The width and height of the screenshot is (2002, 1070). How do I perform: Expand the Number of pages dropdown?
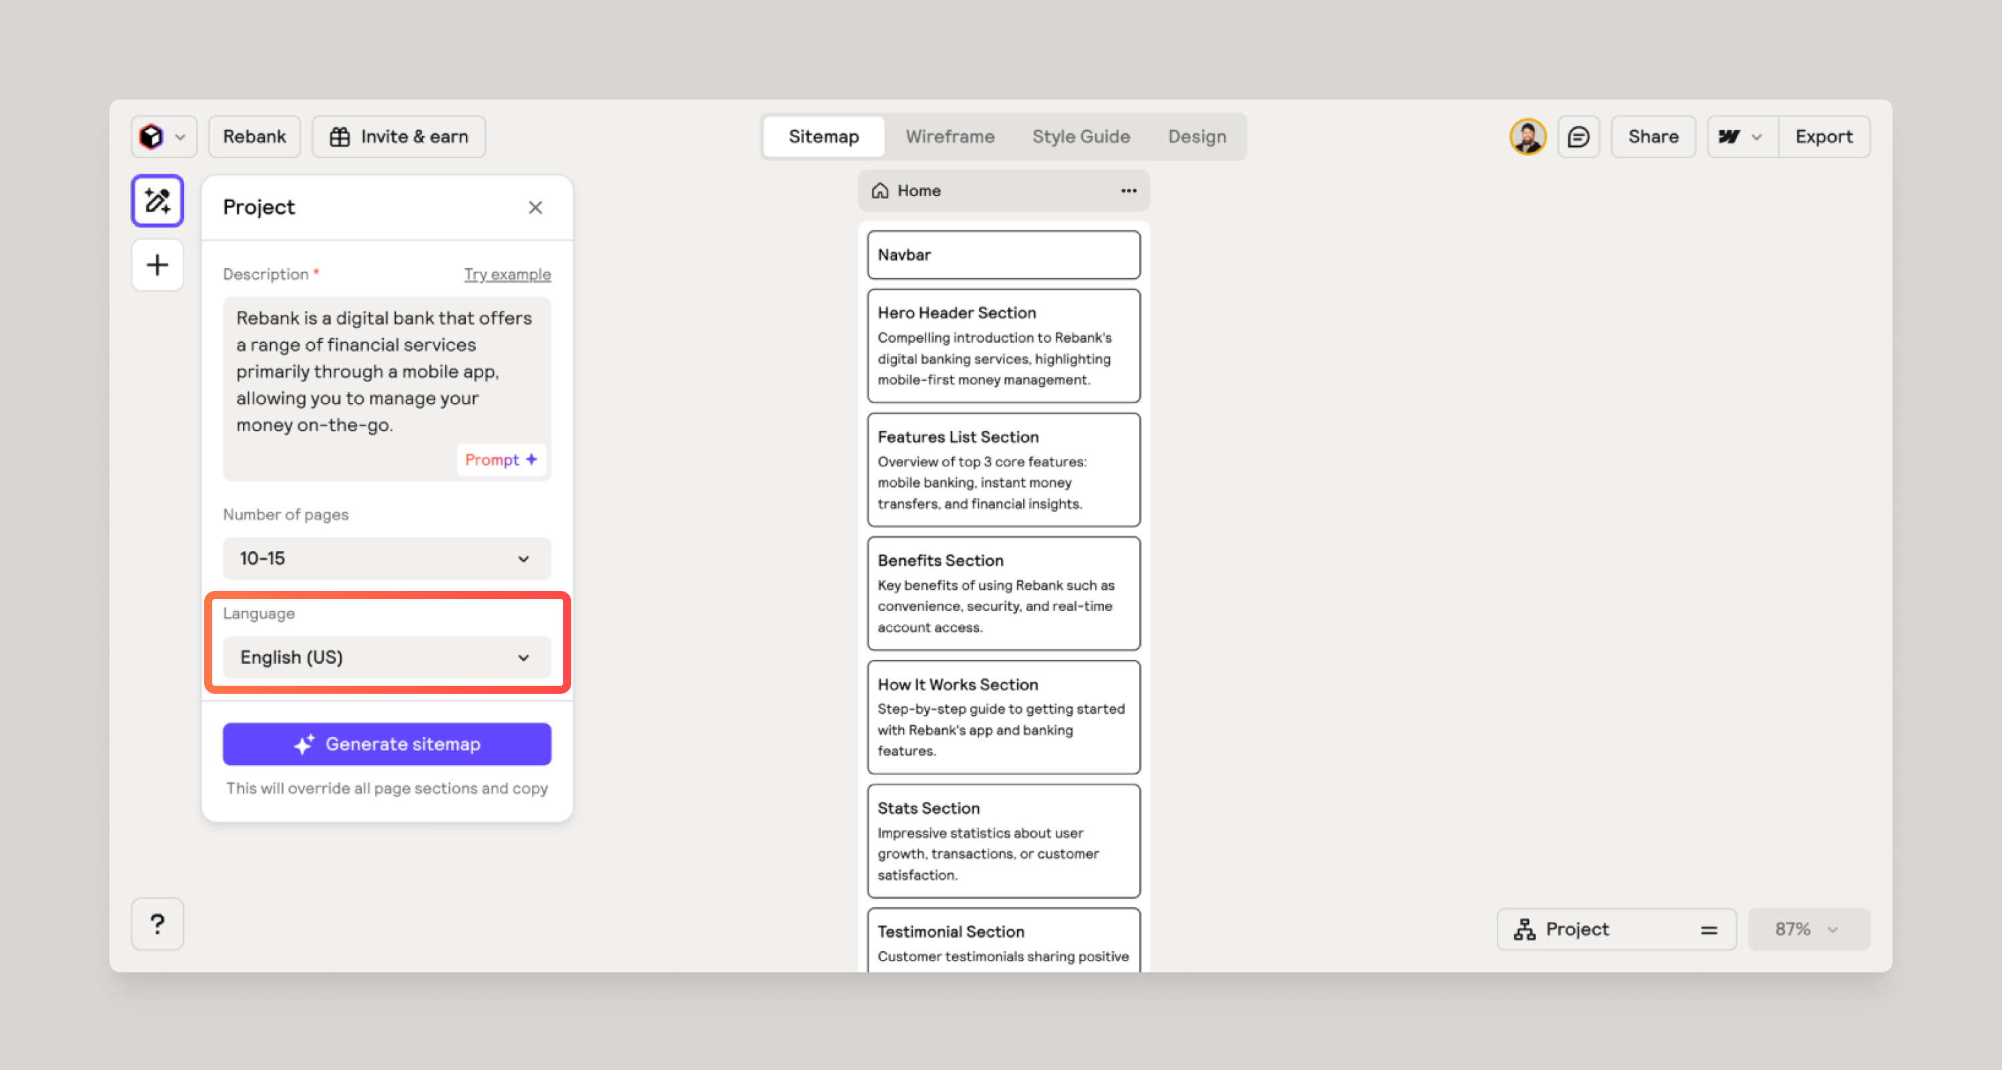click(386, 559)
